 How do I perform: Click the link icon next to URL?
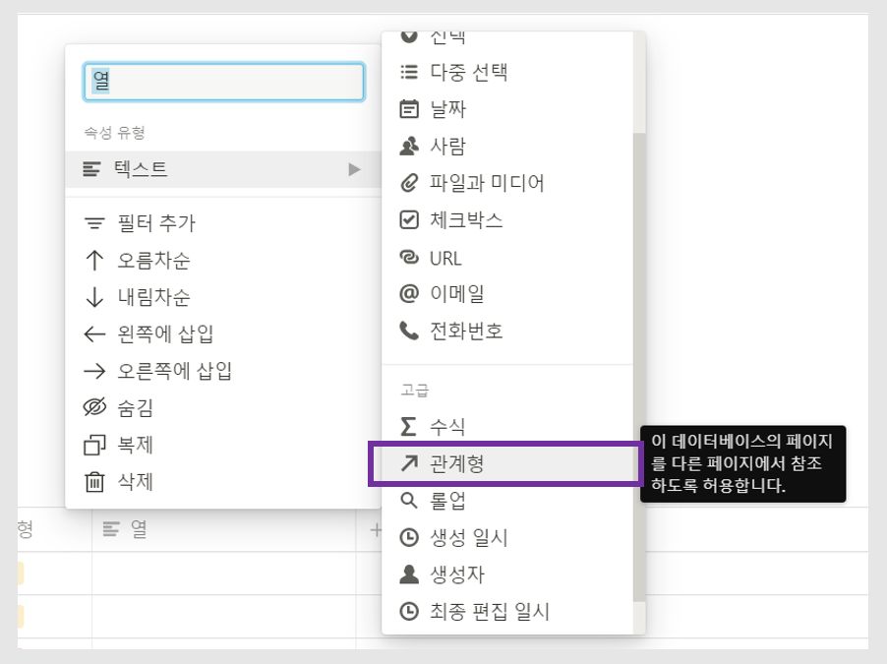[x=409, y=257]
